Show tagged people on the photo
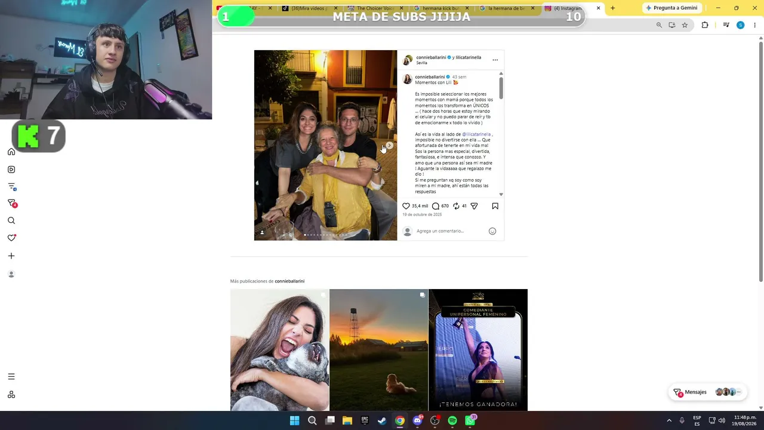Image resolution: width=764 pixels, height=430 pixels. (261, 233)
